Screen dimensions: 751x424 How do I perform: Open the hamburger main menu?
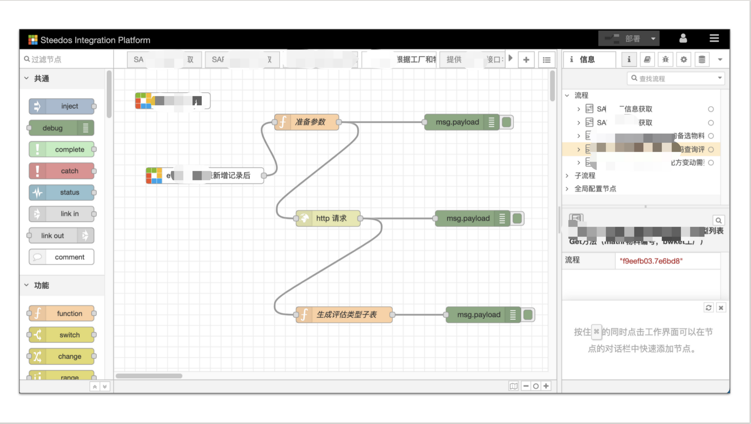click(x=714, y=38)
